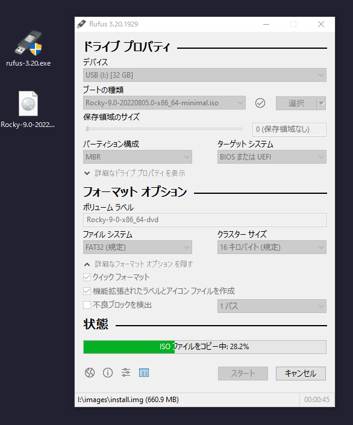Click the Rufus 3.20.1929 title text
This screenshot has width=353, height=425.
pyautogui.click(x=114, y=24)
